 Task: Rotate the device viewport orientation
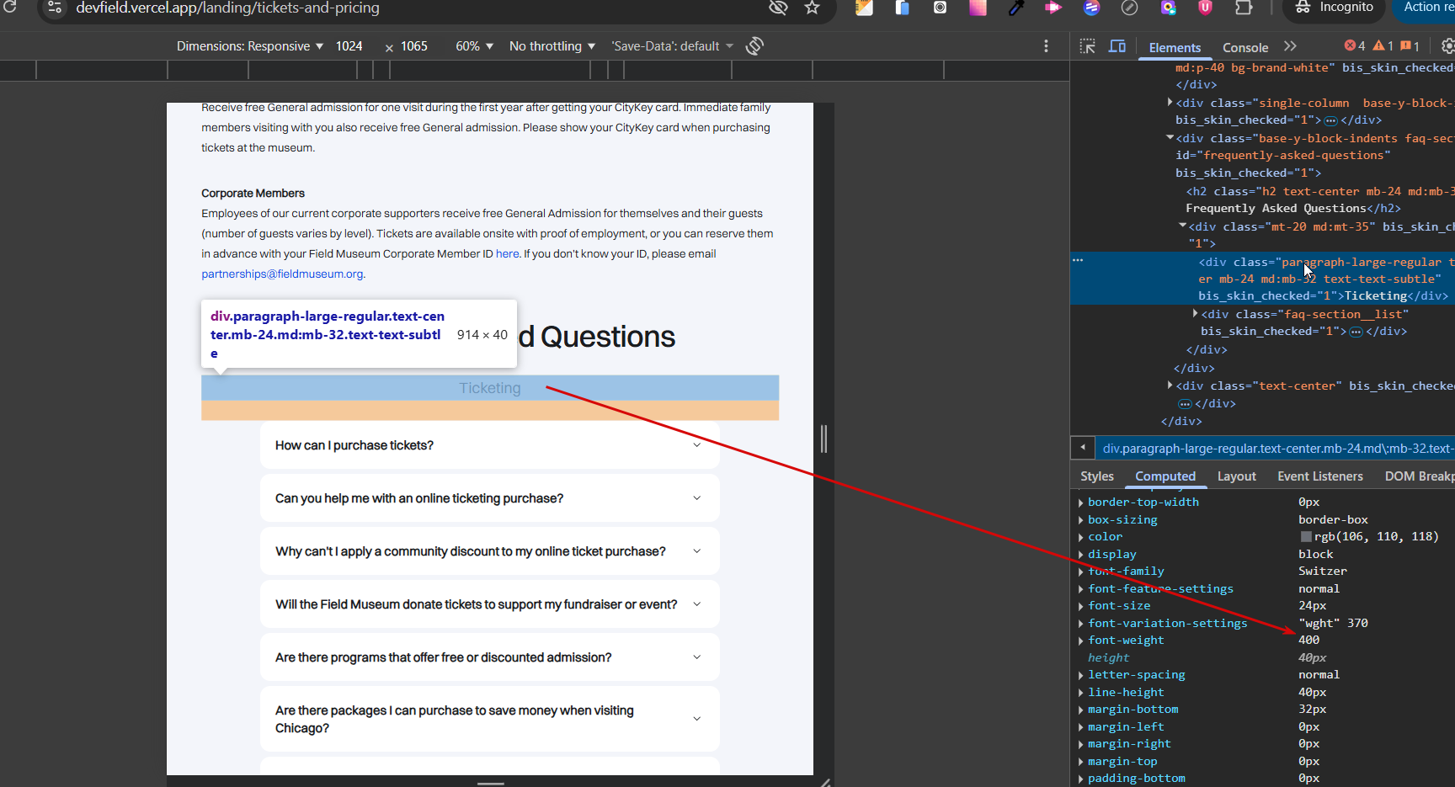coord(754,45)
